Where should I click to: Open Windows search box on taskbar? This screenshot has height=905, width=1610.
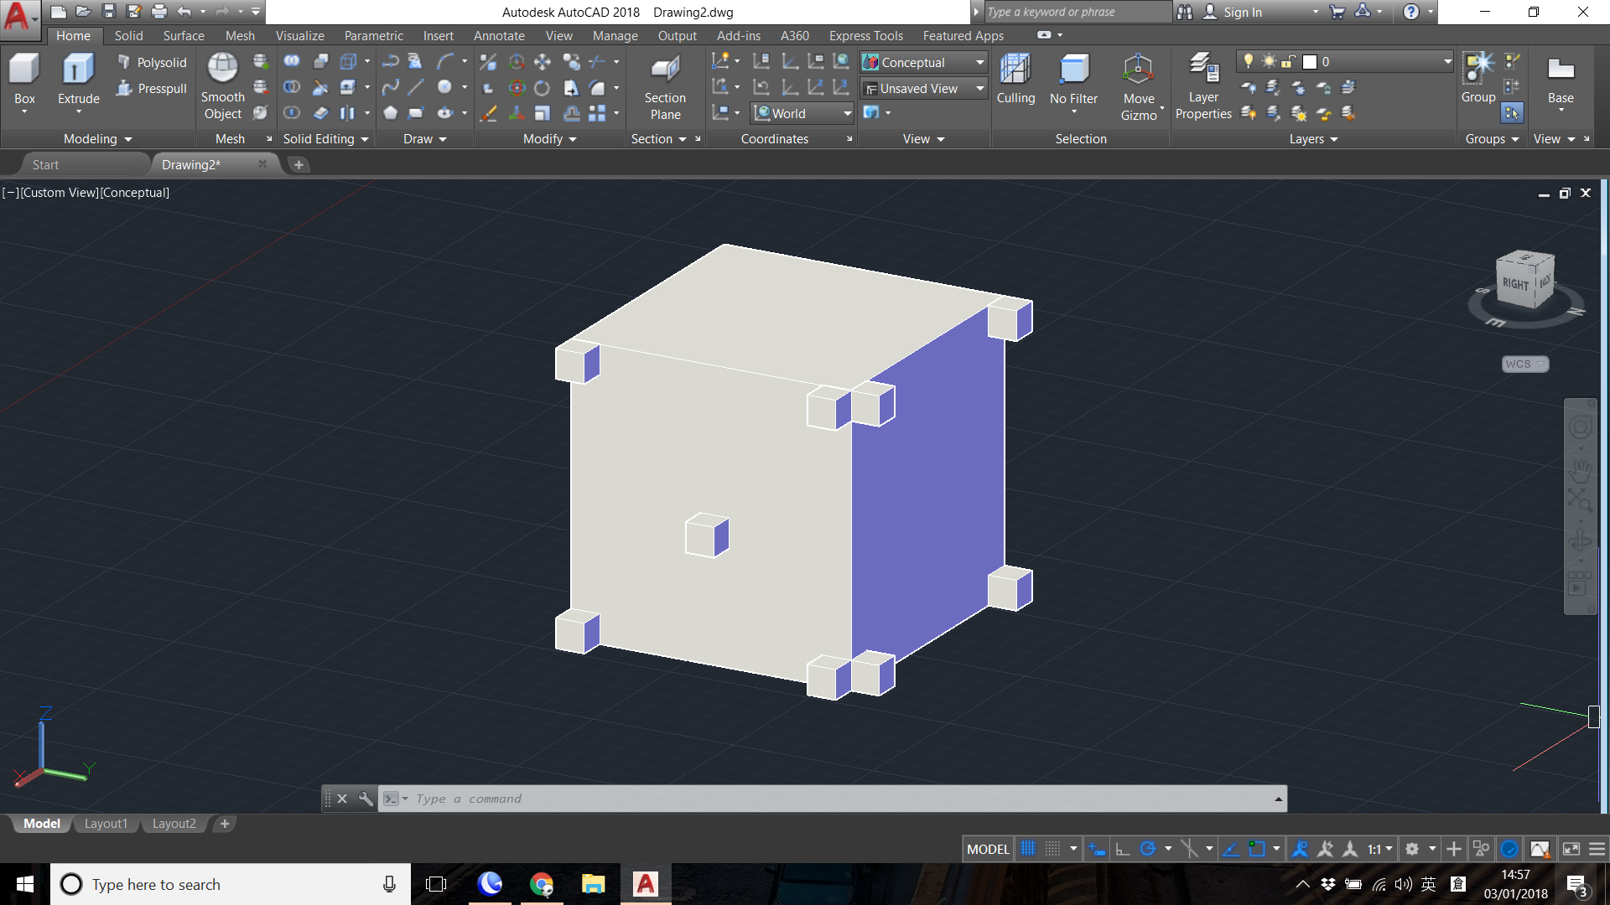coord(231,884)
